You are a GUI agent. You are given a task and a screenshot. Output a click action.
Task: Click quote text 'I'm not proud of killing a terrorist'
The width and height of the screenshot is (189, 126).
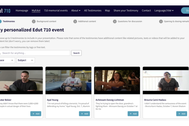click(68, 105)
